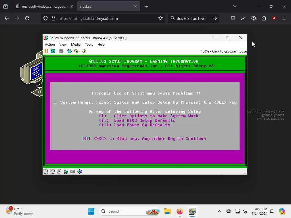Click the taskbar Search box
The height and width of the screenshot is (218, 291).
coord(130,211)
